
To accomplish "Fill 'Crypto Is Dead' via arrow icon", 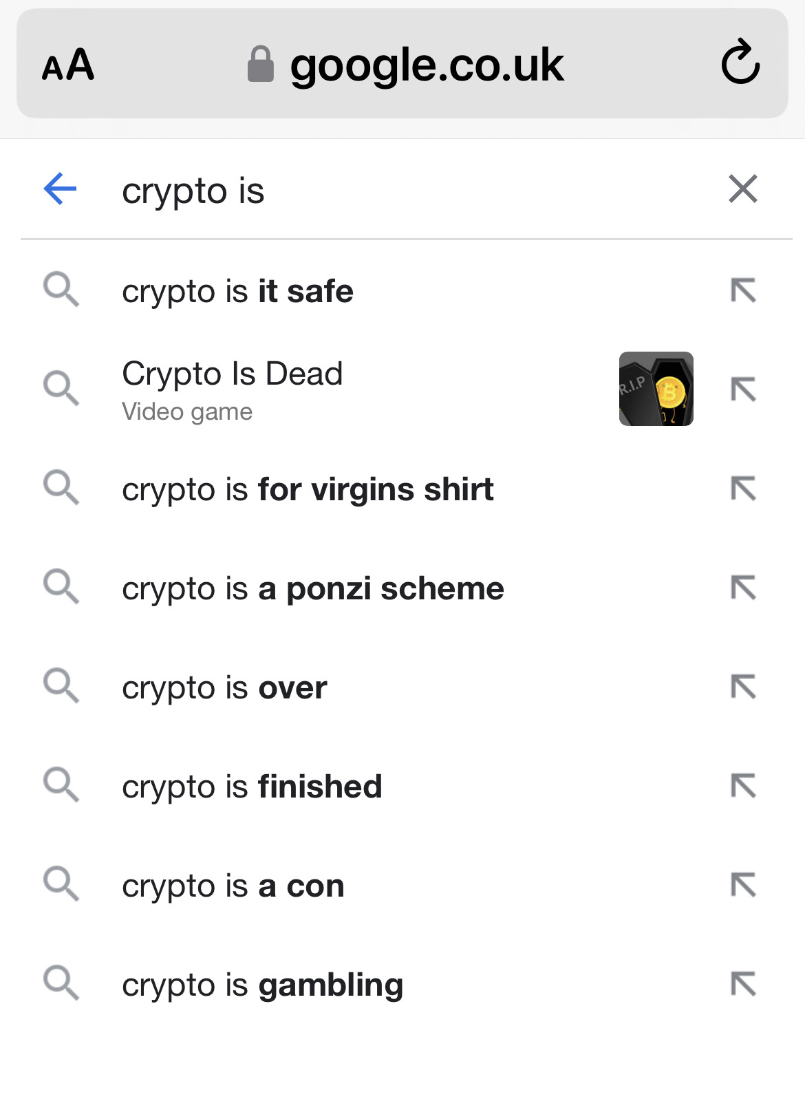I will pyautogui.click(x=743, y=389).
